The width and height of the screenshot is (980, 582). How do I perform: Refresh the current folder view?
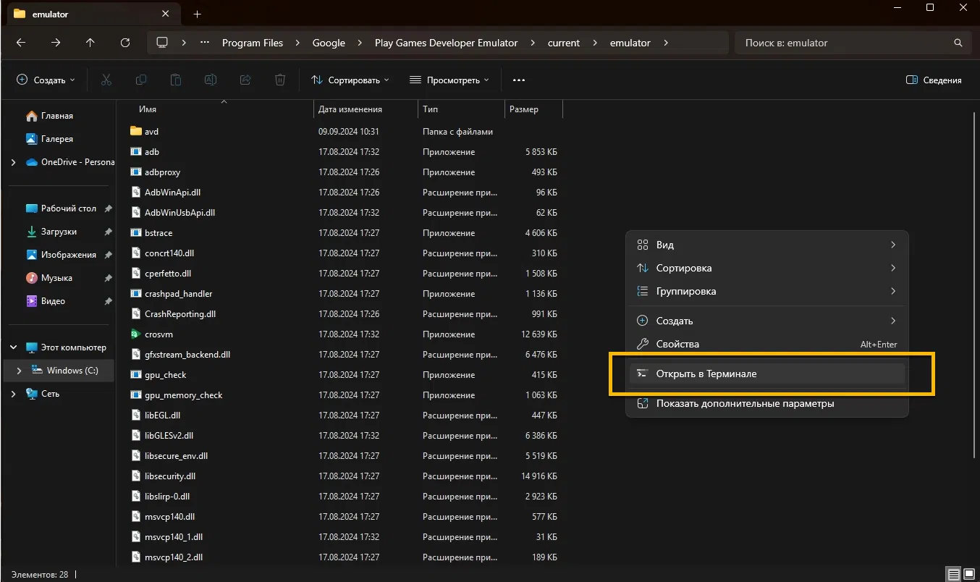tap(125, 43)
